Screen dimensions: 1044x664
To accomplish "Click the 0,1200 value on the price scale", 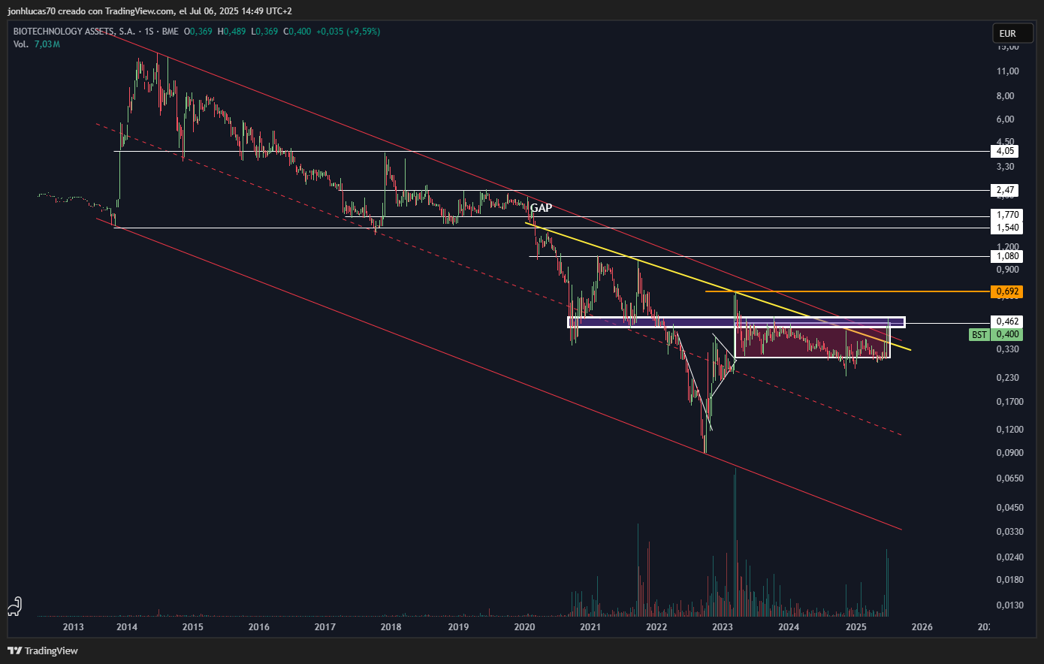I will point(1010,430).
